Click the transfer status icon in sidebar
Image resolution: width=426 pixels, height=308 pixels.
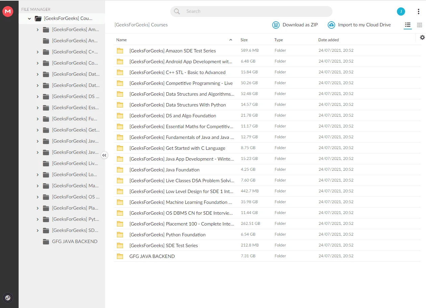pos(8,298)
